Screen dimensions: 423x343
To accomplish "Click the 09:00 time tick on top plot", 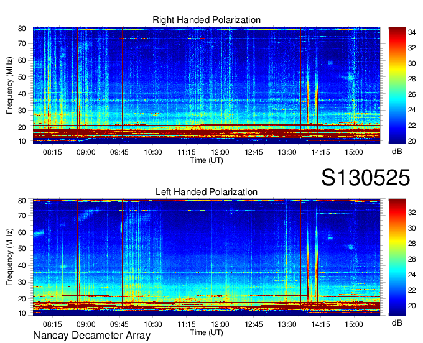I will coord(86,152).
